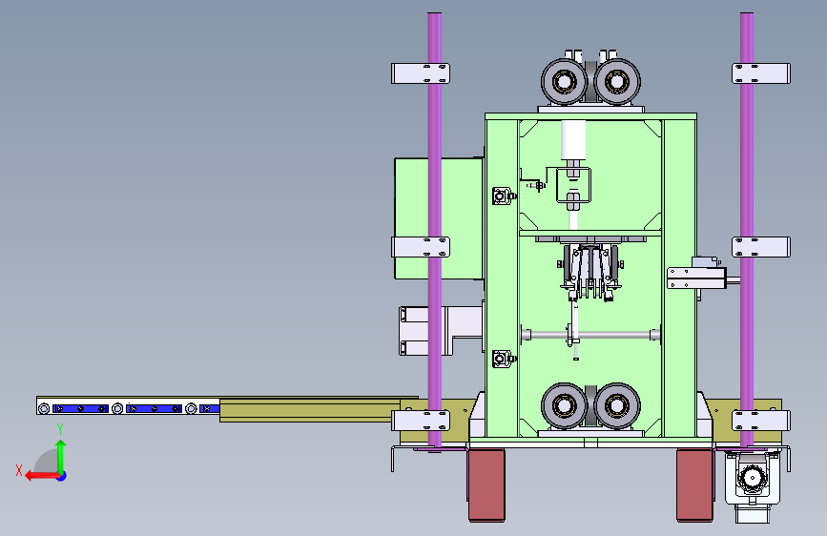827x536 pixels.
Task: Select the top white bracket on right rod
Action: [760, 73]
